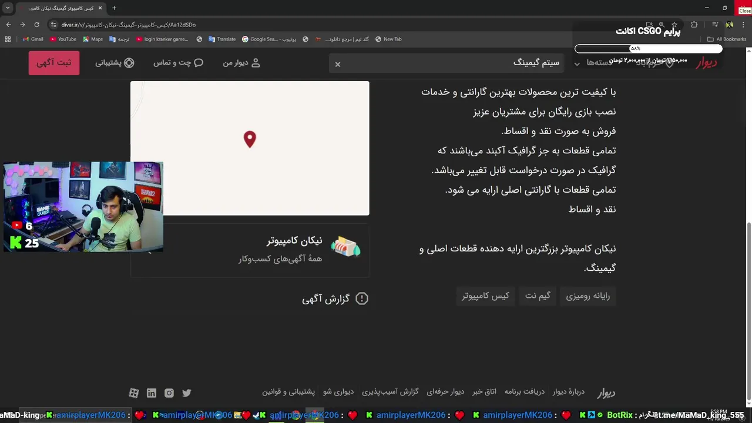752x423 pixels.
Task: Open the Translate bookmark
Action: tap(222, 39)
